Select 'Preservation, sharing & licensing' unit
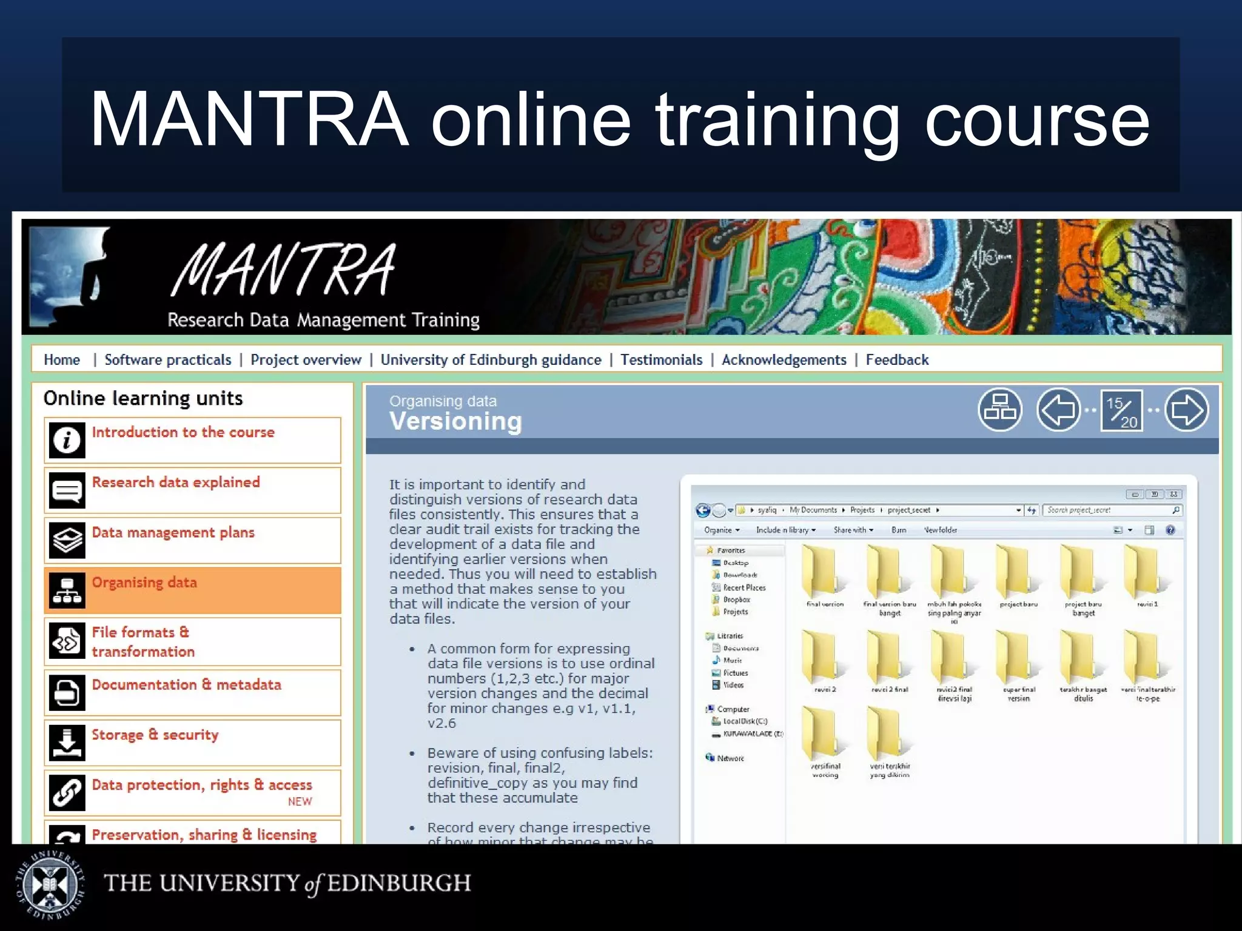 point(192,832)
